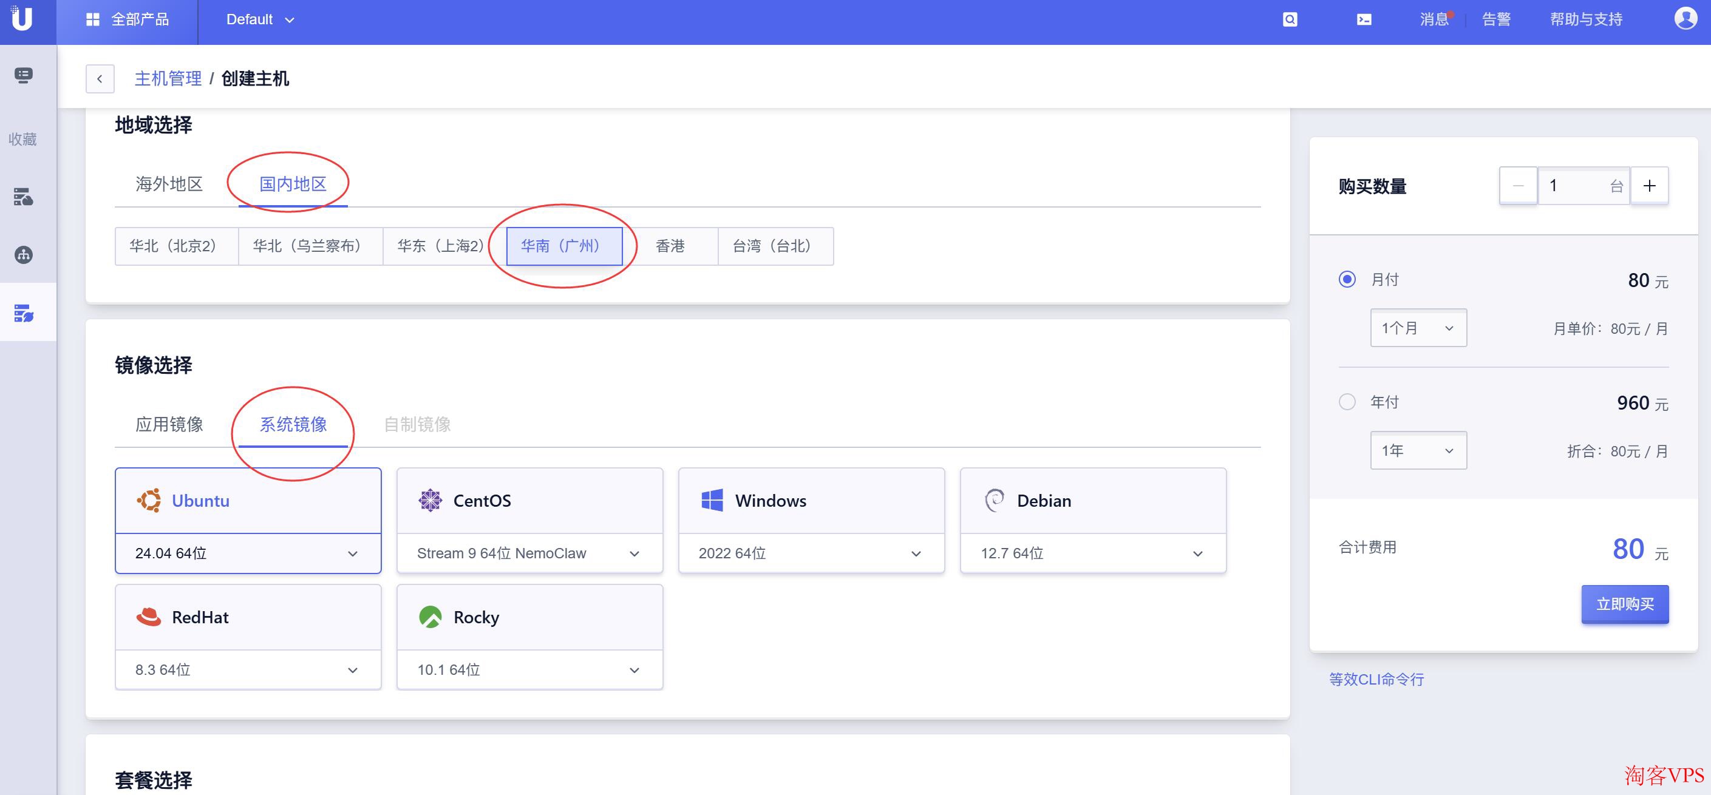Click the RedHat logo icon

(149, 617)
